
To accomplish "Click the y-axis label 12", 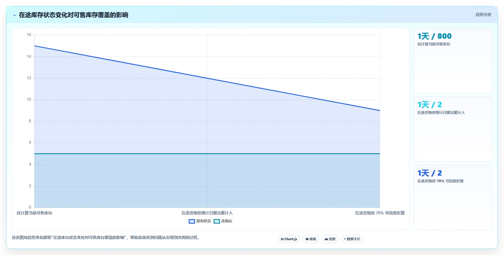I will pyautogui.click(x=29, y=78).
